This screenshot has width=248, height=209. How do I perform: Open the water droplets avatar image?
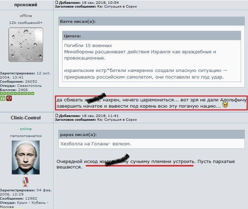26,45
